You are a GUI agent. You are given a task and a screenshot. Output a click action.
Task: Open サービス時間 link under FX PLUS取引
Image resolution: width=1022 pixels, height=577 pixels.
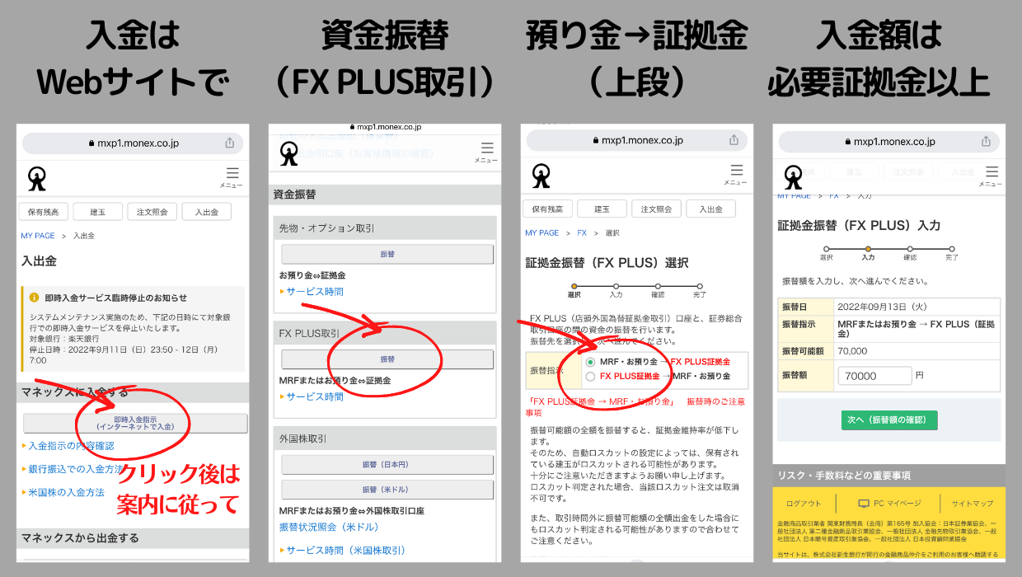[314, 397]
